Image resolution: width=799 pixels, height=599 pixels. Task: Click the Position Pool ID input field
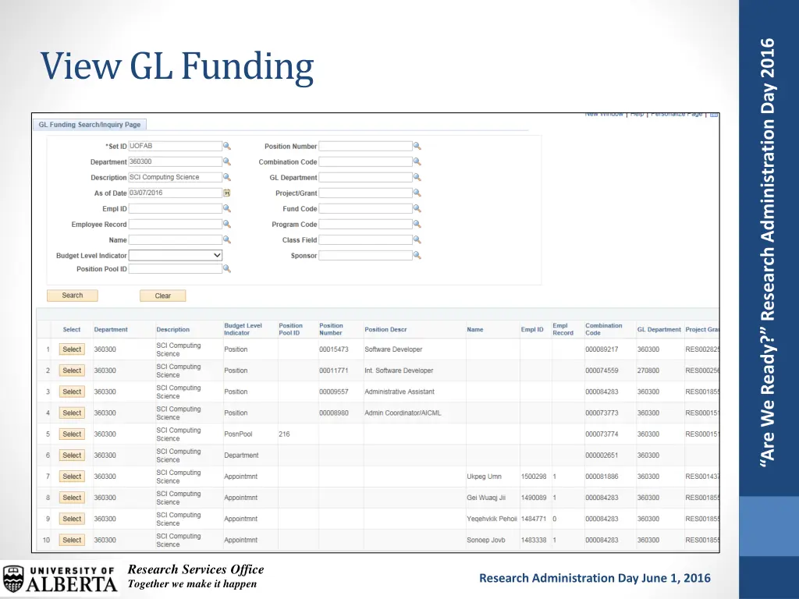176,268
